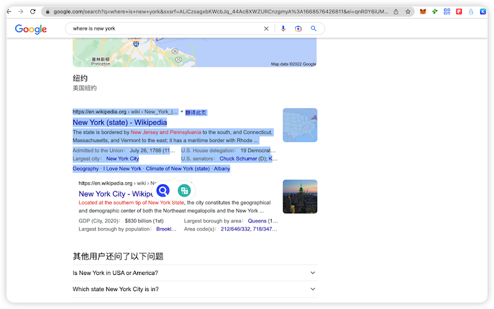Open the Queens borough link
This screenshot has height=309, width=494.
(x=257, y=221)
